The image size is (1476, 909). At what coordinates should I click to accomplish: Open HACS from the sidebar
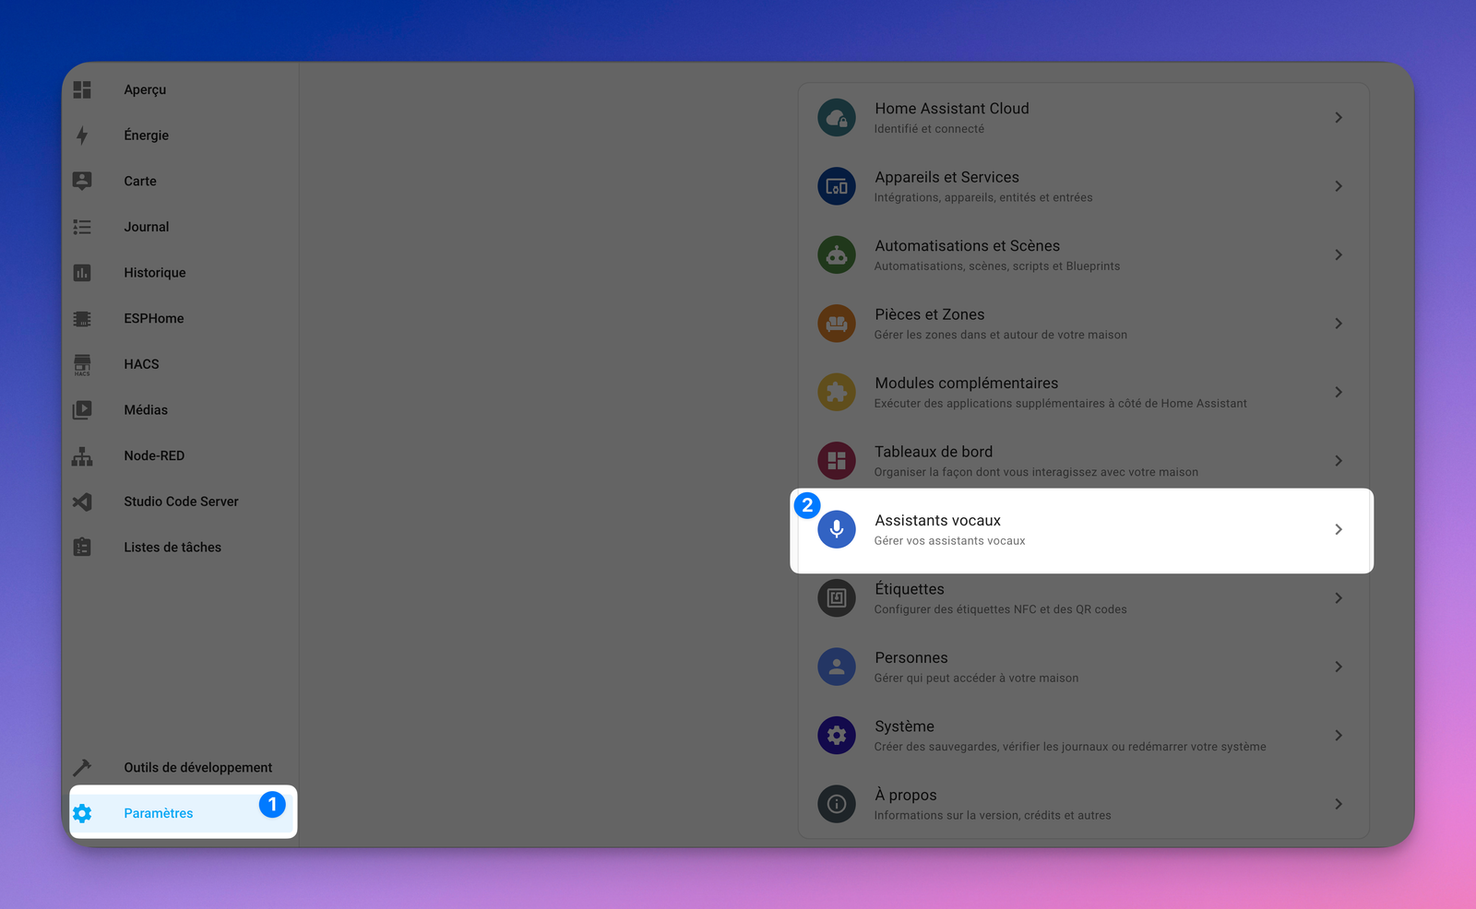(82, 364)
